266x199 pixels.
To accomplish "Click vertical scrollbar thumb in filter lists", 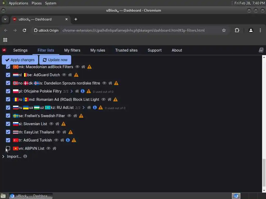I will [x=264, y=172].
